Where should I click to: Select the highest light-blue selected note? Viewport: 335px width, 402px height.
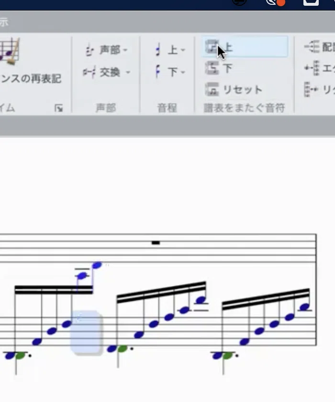pos(97,265)
